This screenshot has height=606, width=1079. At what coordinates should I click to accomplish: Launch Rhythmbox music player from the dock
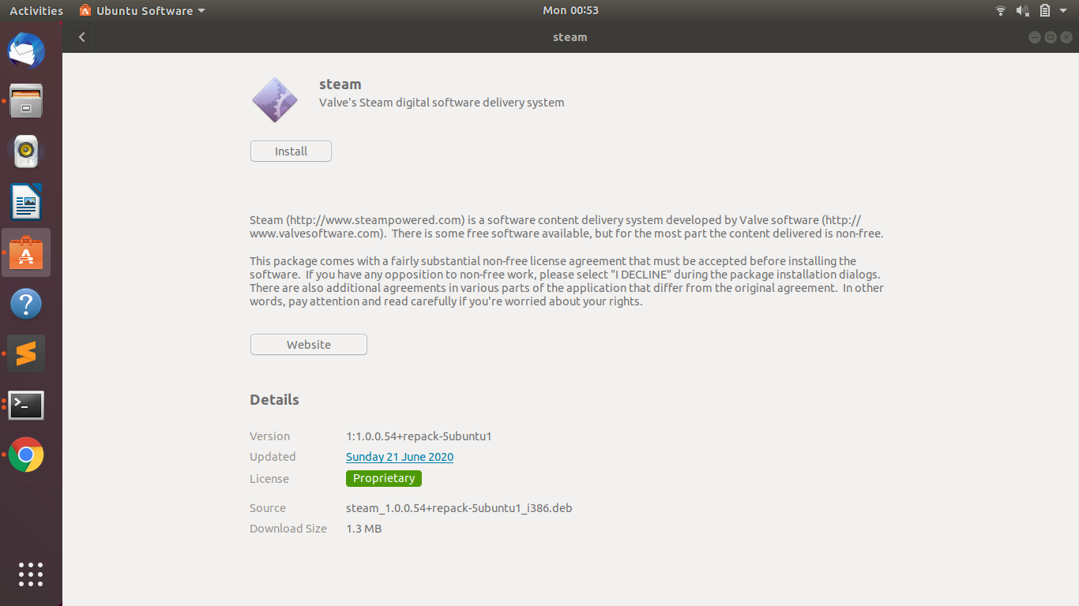(x=26, y=151)
